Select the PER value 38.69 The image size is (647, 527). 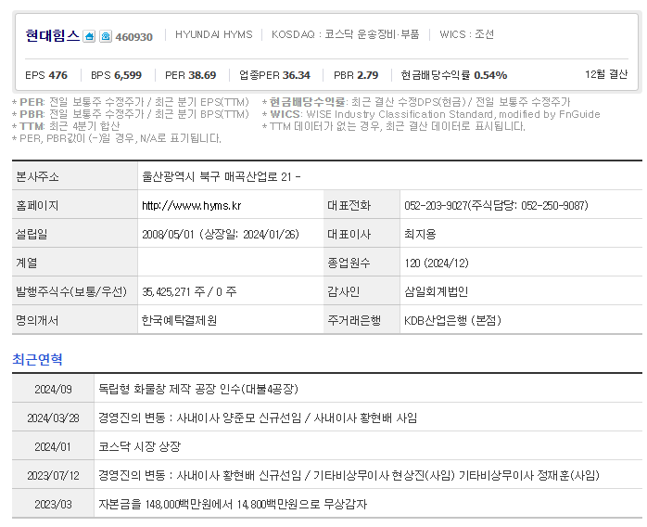202,75
